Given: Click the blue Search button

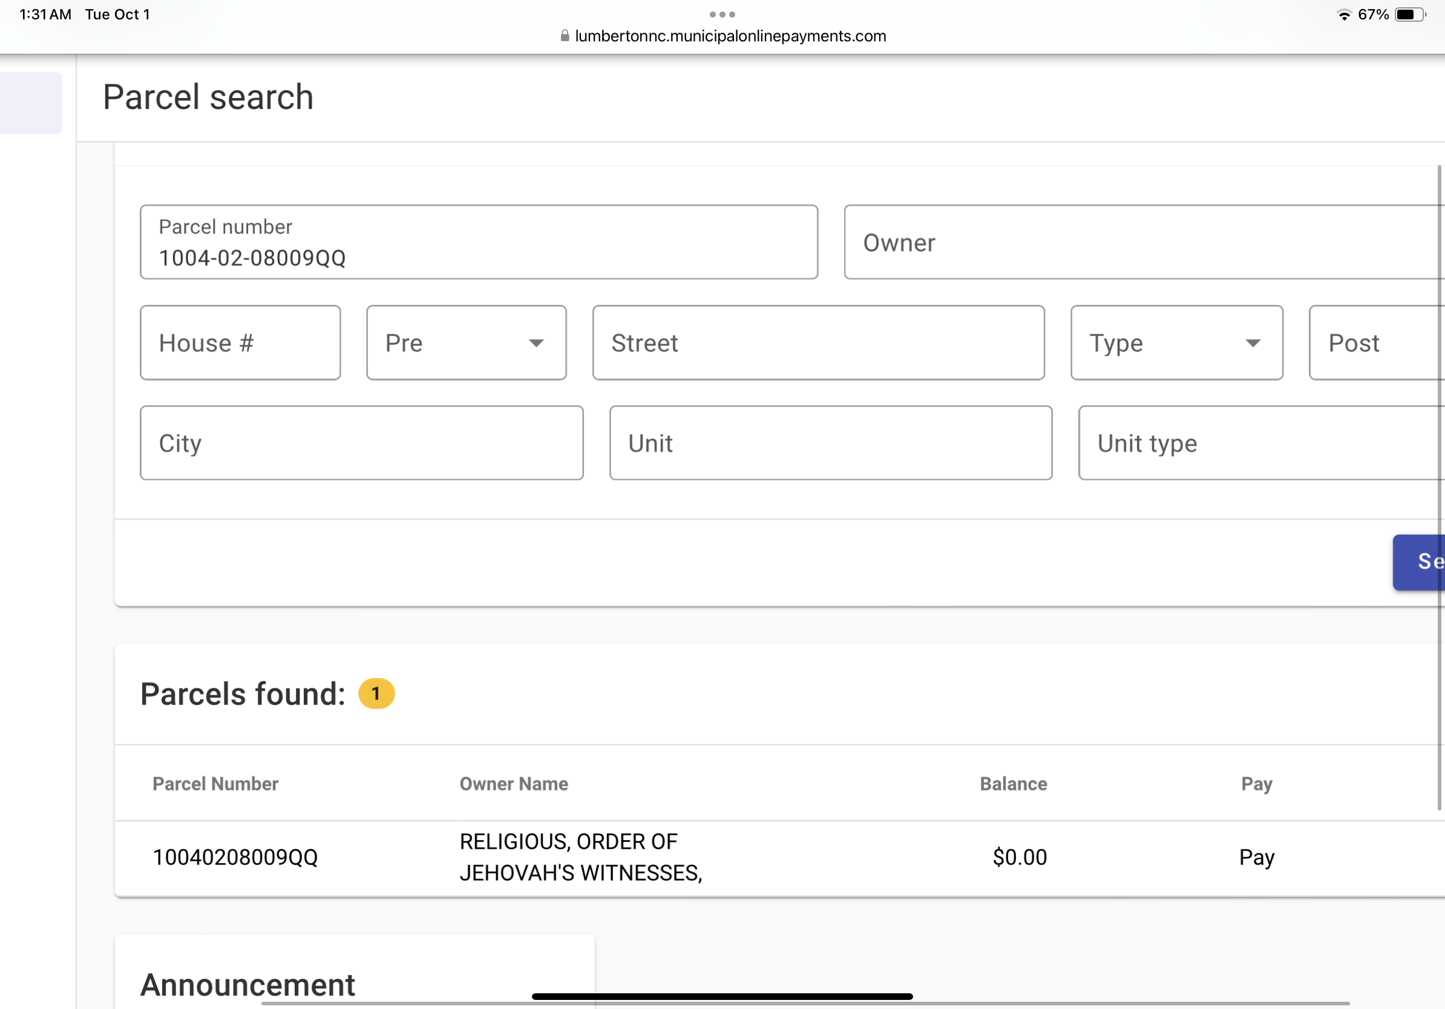Looking at the screenshot, I should pyautogui.click(x=1419, y=563).
